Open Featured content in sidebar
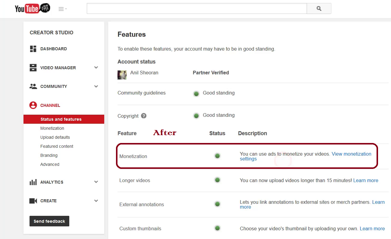The height and width of the screenshot is (239, 391). pos(57,146)
